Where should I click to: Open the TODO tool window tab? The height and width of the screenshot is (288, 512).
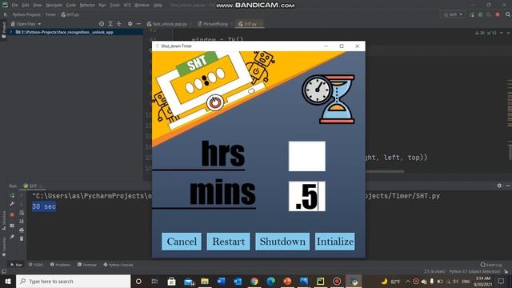pos(35,265)
